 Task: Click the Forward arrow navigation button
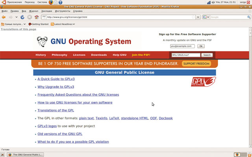point(11,17)
